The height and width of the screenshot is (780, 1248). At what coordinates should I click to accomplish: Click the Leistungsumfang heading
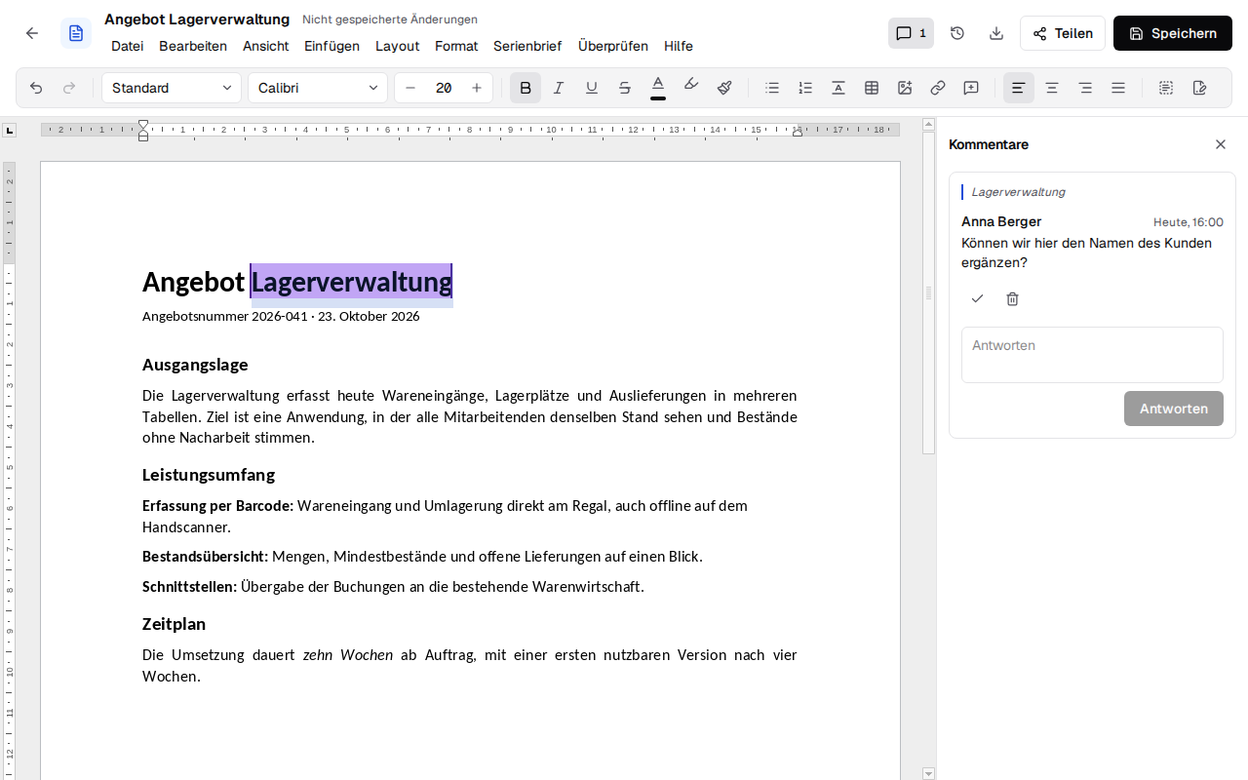209,475
